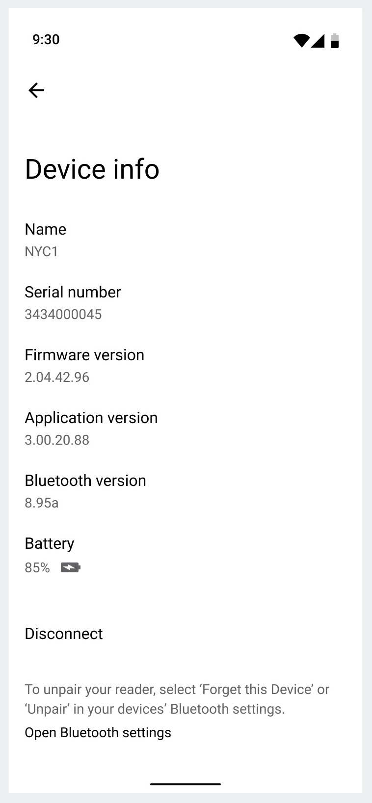The height and width of the screenshot is (803, 372).
Task: Select the Serial number row
Action: pos(186,303)
